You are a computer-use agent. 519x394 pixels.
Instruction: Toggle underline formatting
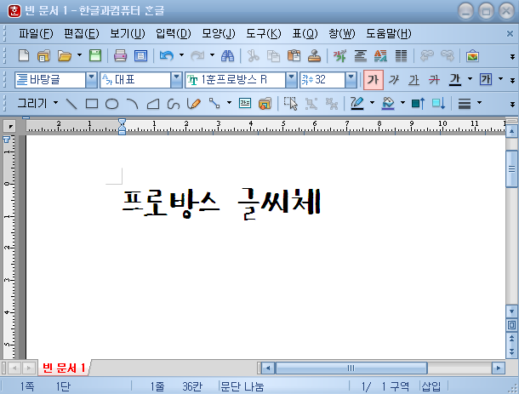coord(413,80)
